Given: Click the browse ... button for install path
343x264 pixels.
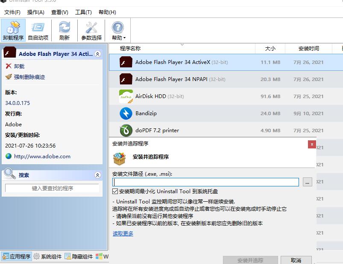Looking at the screenshot, I should point(307,182).
